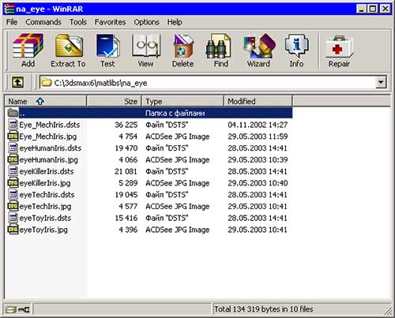The image size is (395, 318).
Task: Select the file name eyeToyIris.dsts
Action: coord(45,218)
